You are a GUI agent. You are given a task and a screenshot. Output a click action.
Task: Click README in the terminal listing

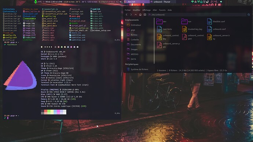[x=74, y=23]
